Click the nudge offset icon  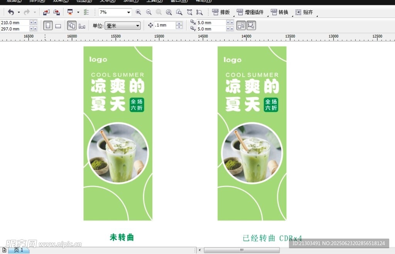[150, 25]
